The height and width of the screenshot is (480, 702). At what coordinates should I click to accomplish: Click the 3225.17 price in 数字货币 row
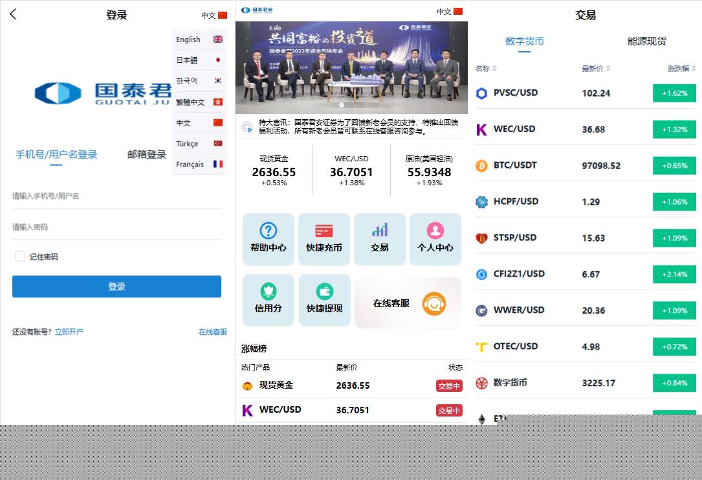[598, 383]
